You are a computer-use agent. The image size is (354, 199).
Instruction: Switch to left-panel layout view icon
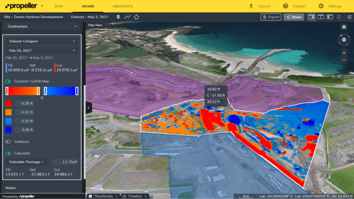(330, 17)
